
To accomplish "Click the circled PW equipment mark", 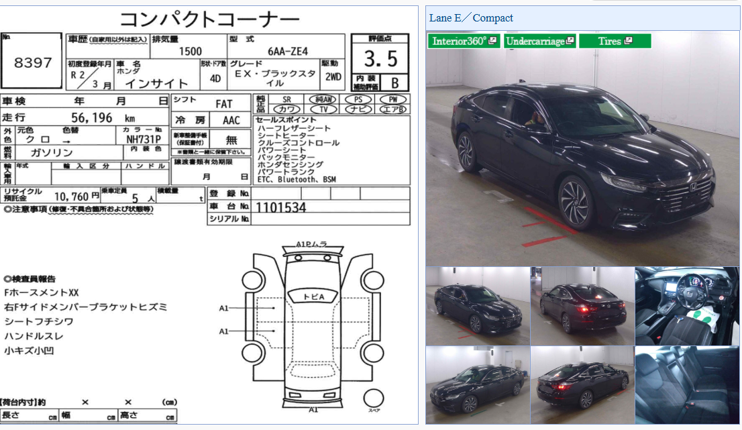I will (x=392, y=99).
